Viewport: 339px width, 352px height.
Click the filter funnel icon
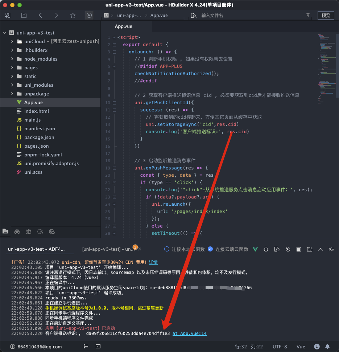pos(308,15)
